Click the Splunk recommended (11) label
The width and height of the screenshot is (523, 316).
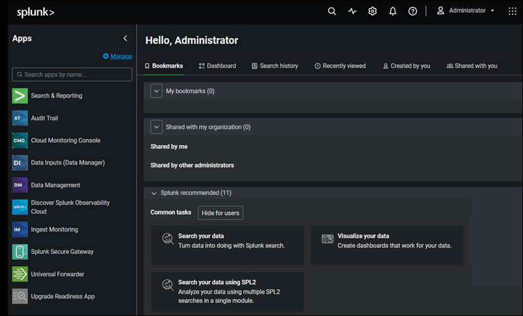coord(196,193)
